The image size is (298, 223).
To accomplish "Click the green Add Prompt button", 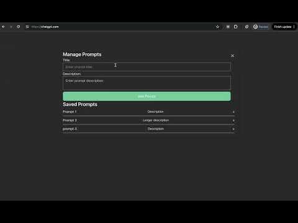I will 147,97.
